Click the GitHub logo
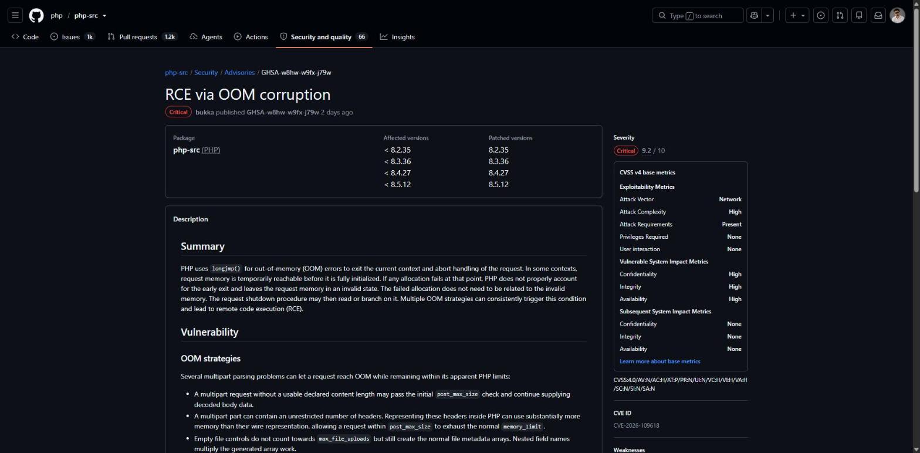The height and width of the screenshot is (453, 920). click(36, 16)
